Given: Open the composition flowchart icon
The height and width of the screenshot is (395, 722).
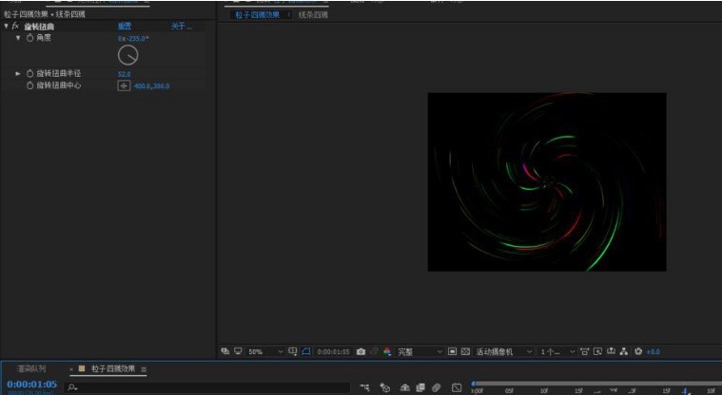Looking at the screenshot, I should coord(624,351).
